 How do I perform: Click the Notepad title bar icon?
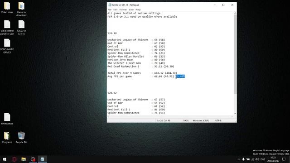point(110,5)
